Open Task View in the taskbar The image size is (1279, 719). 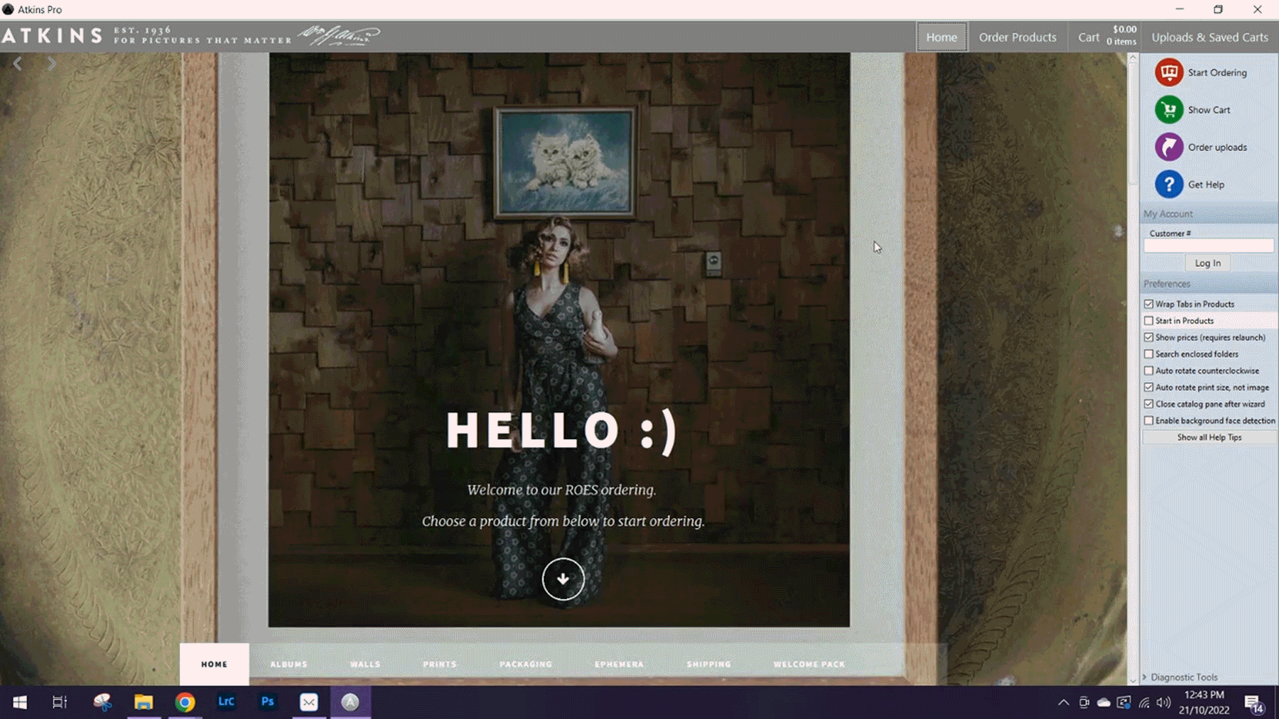click(x=60, y=702)
